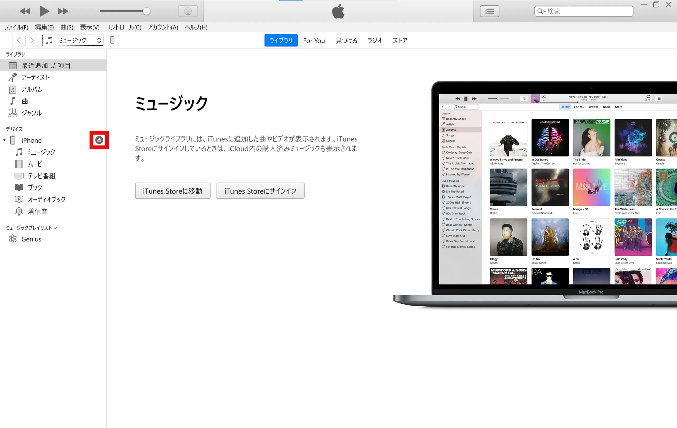Open iPhone テレビ番組 screen item
The height and width of the screenshot is (428, 677).
pyautogui.click(x=19, y=176)
